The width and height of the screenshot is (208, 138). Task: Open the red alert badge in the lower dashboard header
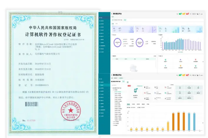click(187, 75)
